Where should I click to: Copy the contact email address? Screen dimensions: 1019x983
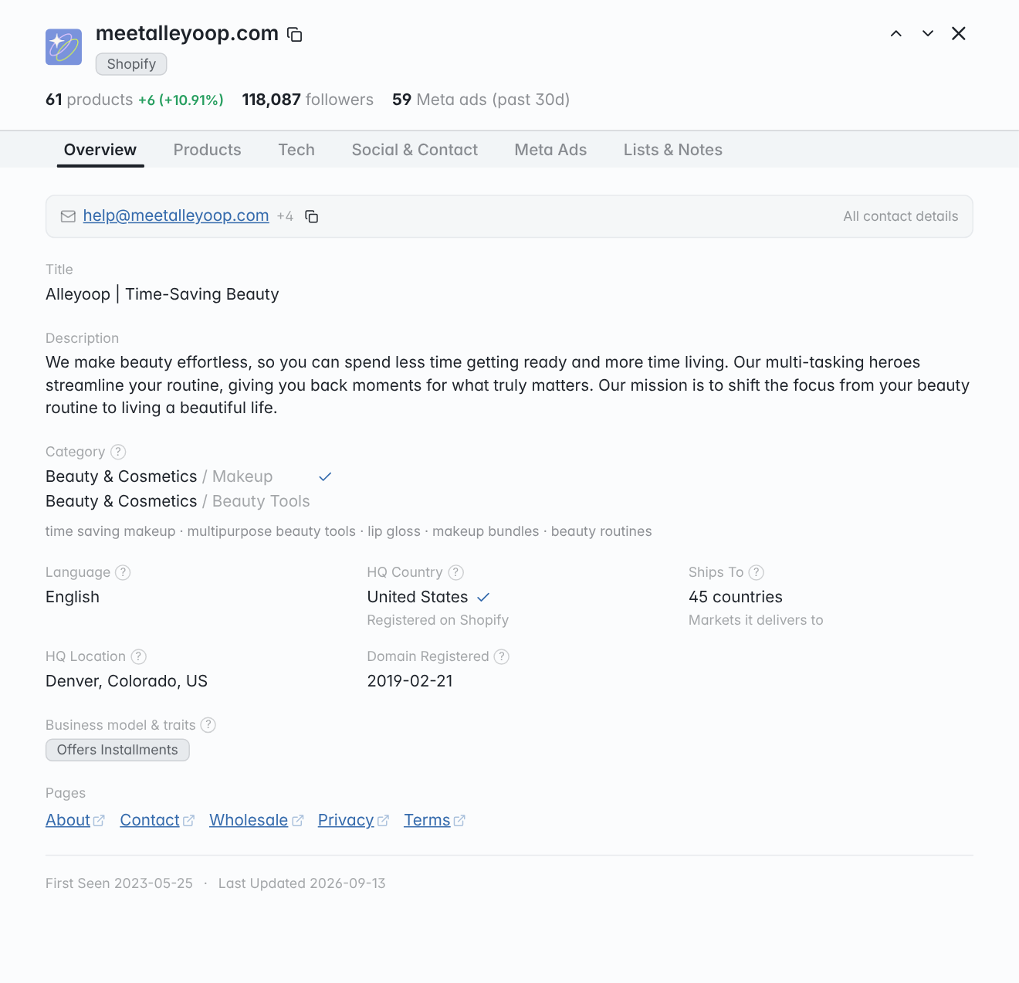(x=312, y=216)
